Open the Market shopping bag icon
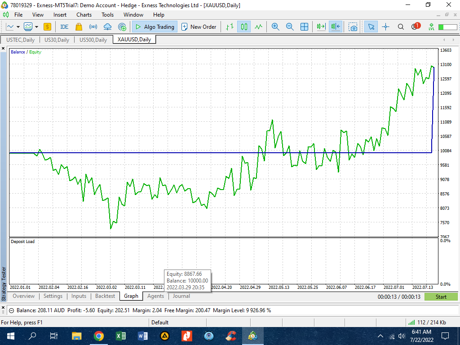Screen dimensions: 460x345 (x=78, y=27)
